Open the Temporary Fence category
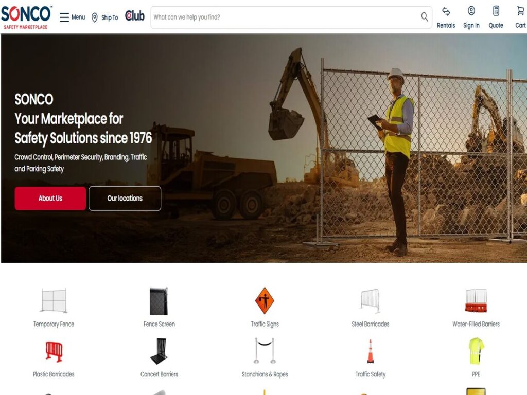The width and height of the screenshot is (527, 395). tap(54, 308)
